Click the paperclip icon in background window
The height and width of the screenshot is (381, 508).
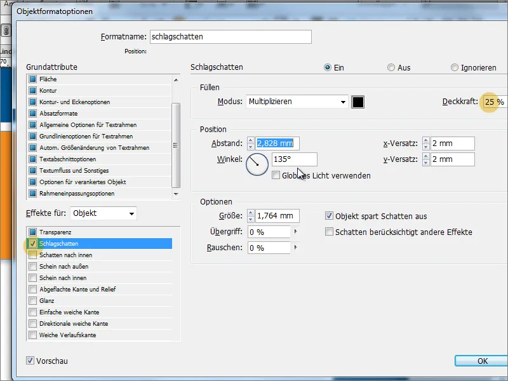point(6,30)
